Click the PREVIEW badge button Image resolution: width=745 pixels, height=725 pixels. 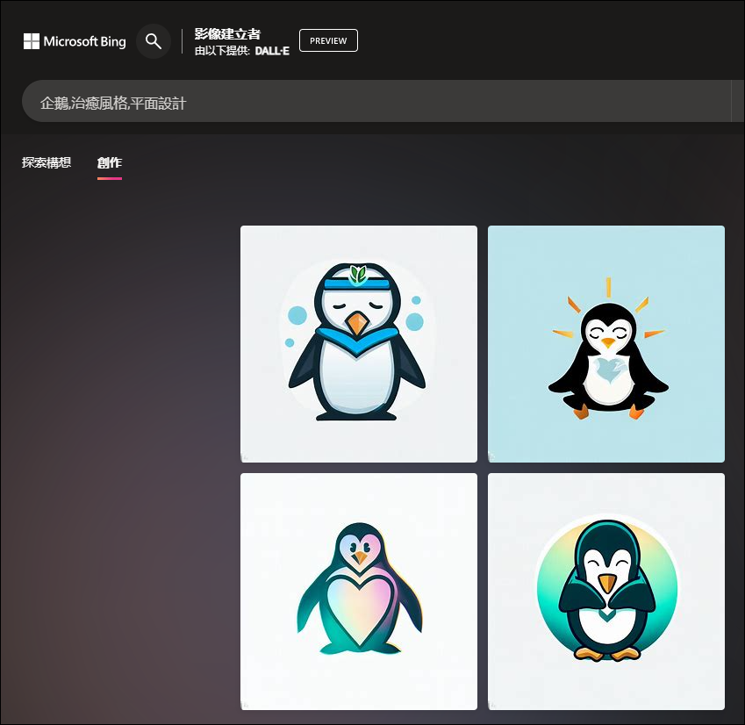coord(328,41)
